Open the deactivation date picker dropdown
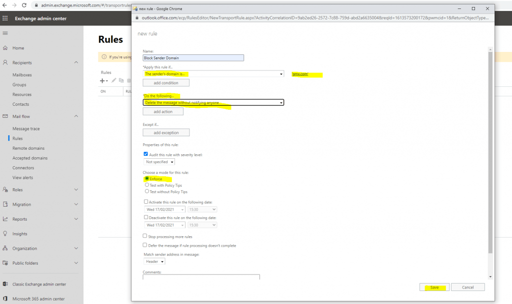 click(164, 225)
